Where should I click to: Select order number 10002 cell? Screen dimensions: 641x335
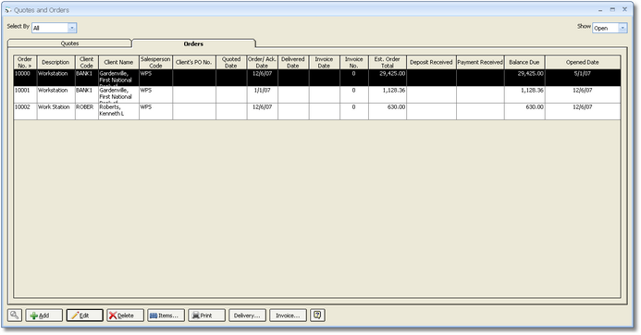25,111
